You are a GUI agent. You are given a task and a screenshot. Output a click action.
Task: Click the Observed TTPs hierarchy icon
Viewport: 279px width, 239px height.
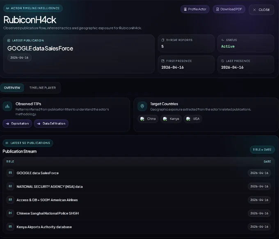pyautogui.click(x=7, y=106)
